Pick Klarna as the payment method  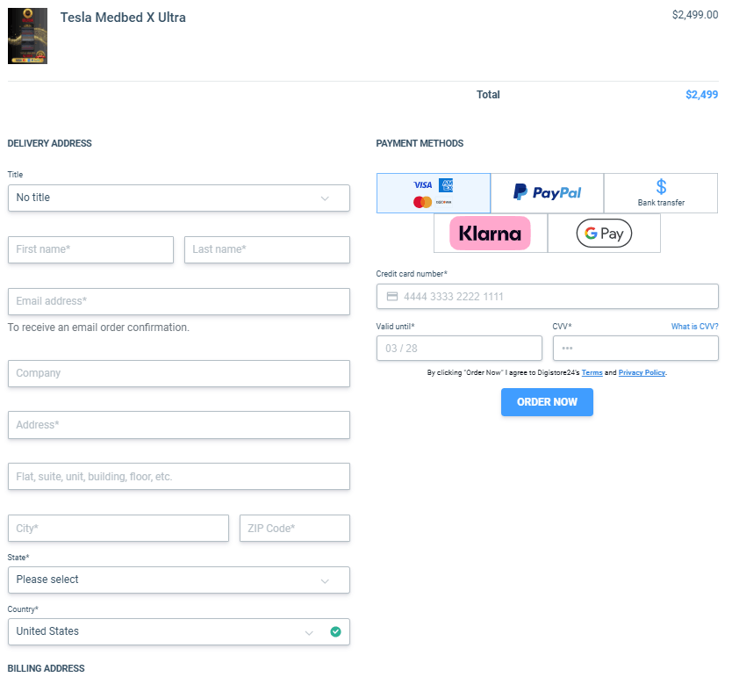[x=489, y=233]
